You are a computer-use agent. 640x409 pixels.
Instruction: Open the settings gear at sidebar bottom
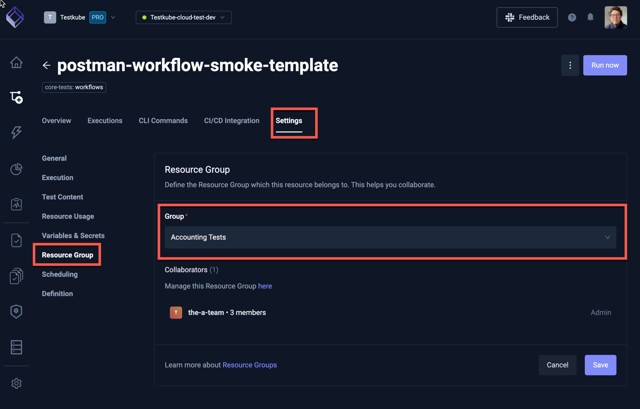click(16, 383)
